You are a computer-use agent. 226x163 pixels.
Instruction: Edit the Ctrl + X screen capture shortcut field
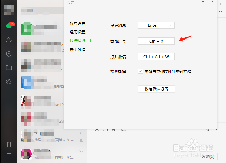coord(156,41)
